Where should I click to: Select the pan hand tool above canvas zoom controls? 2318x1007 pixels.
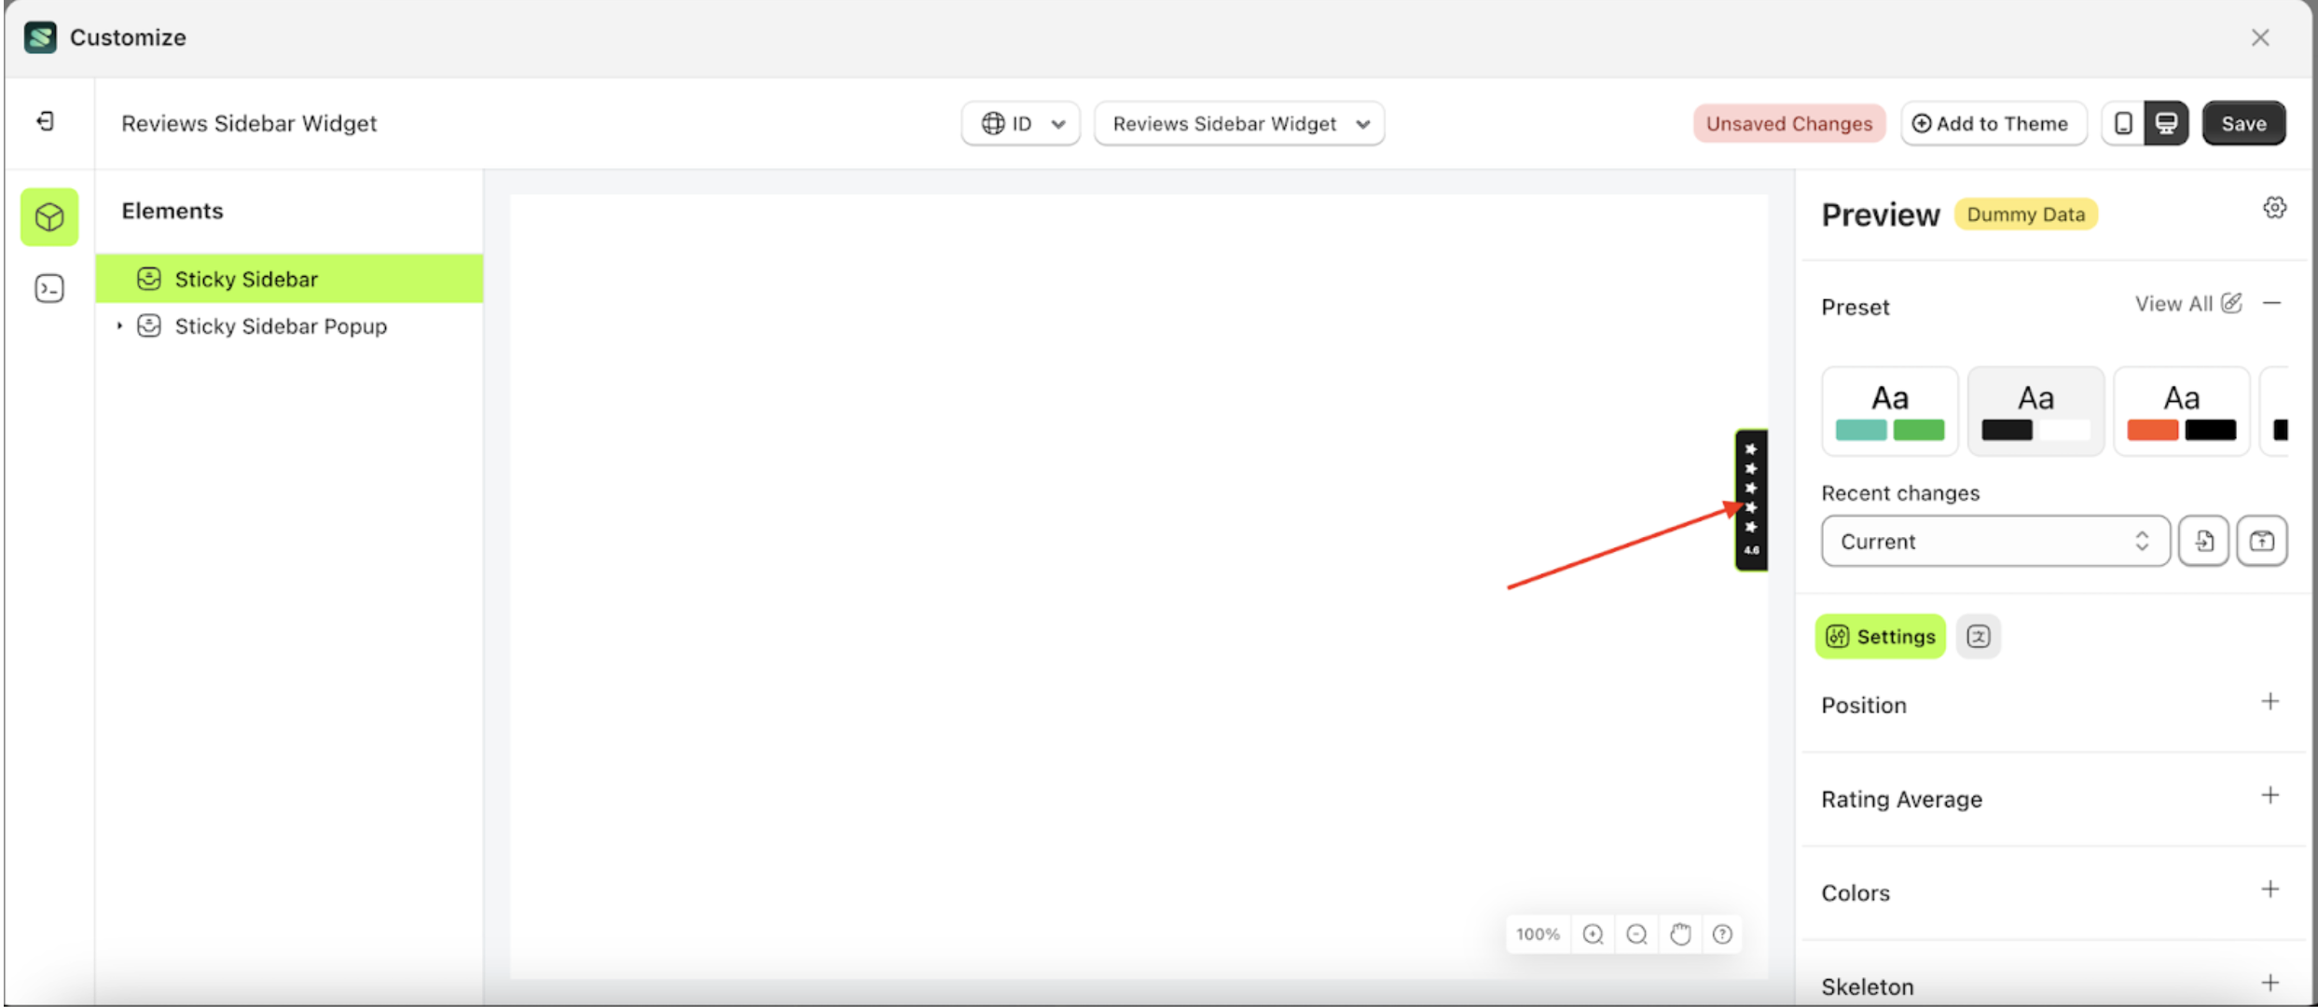point(1680,933)
